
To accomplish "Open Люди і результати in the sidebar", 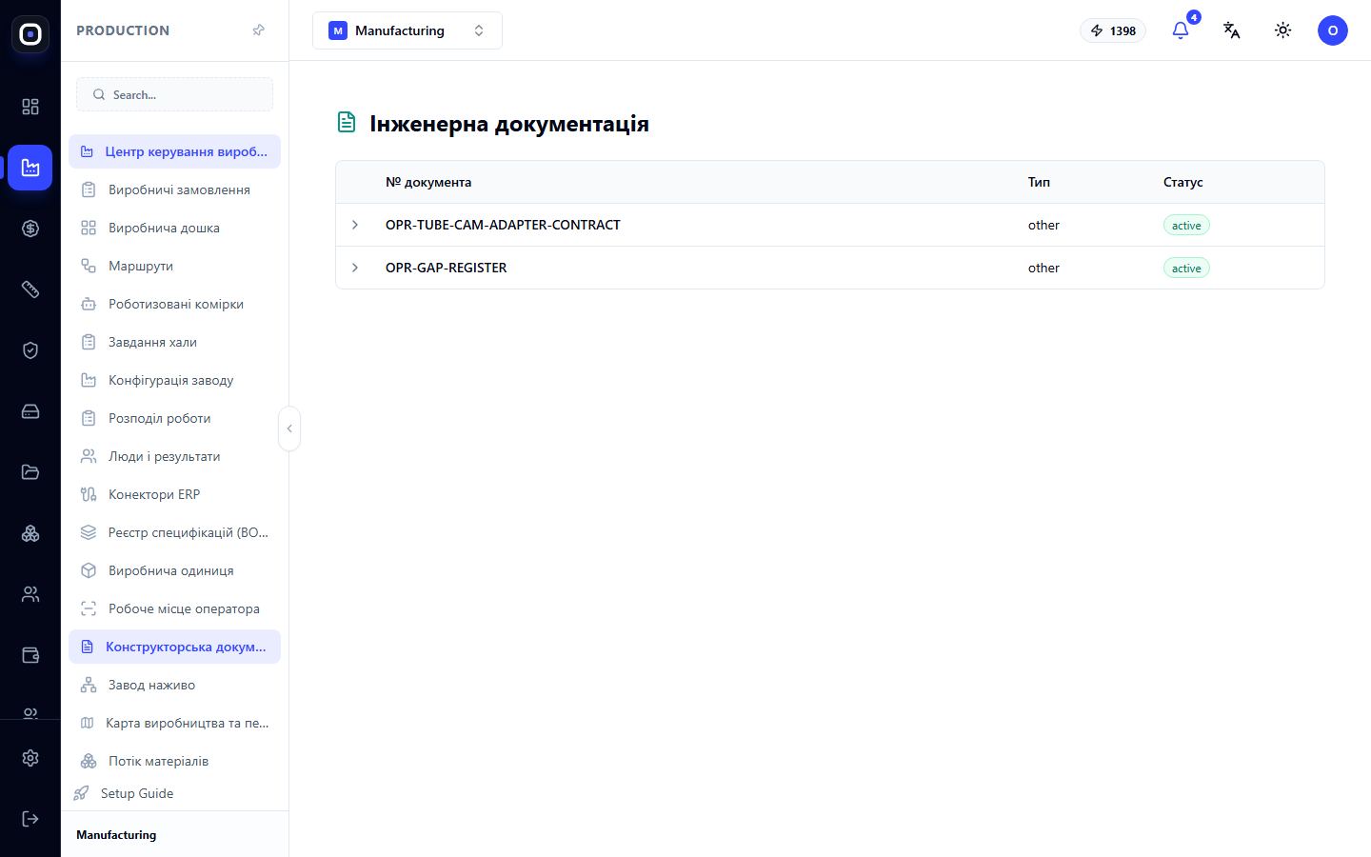I will [174, 456].
